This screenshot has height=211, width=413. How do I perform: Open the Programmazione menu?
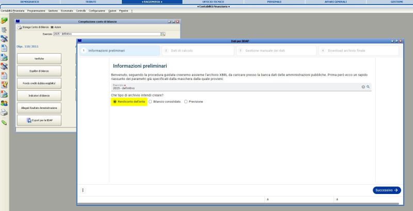coord(36,11)
